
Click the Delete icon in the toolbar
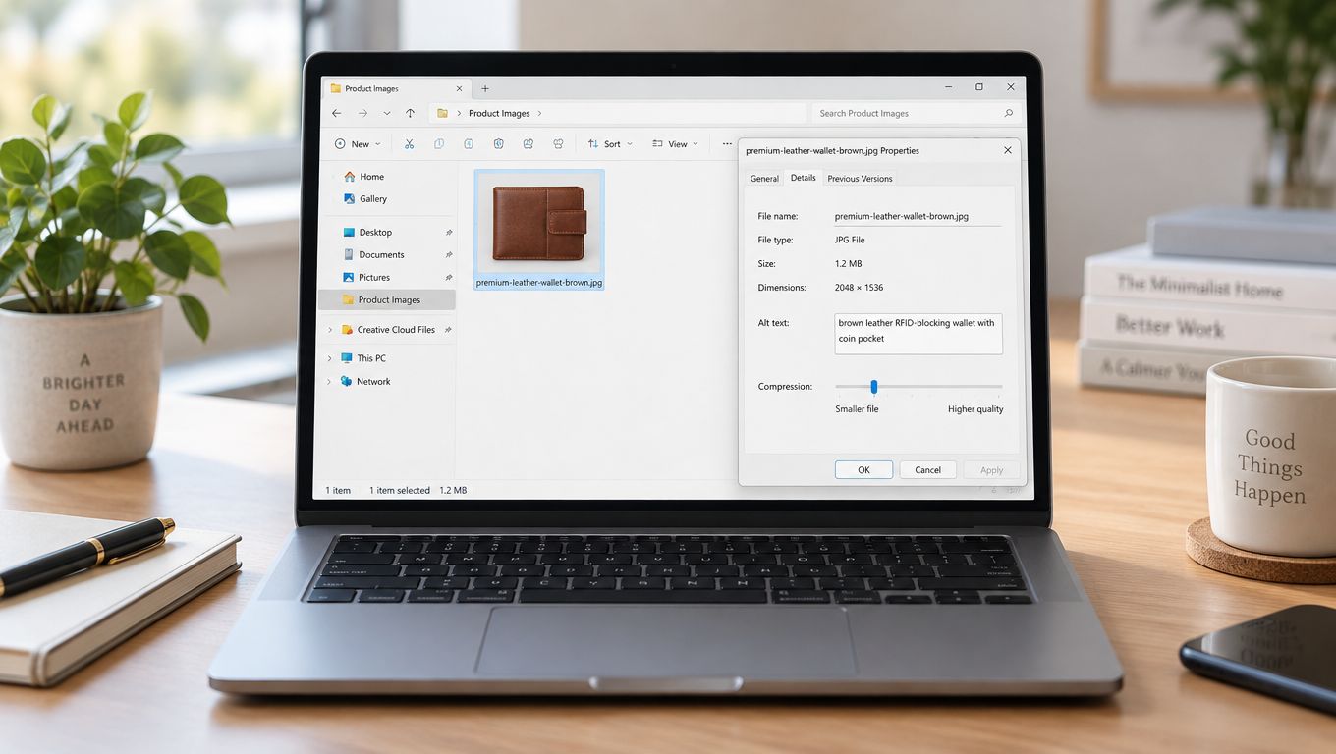pyautogui.click(x=558, y=144)
